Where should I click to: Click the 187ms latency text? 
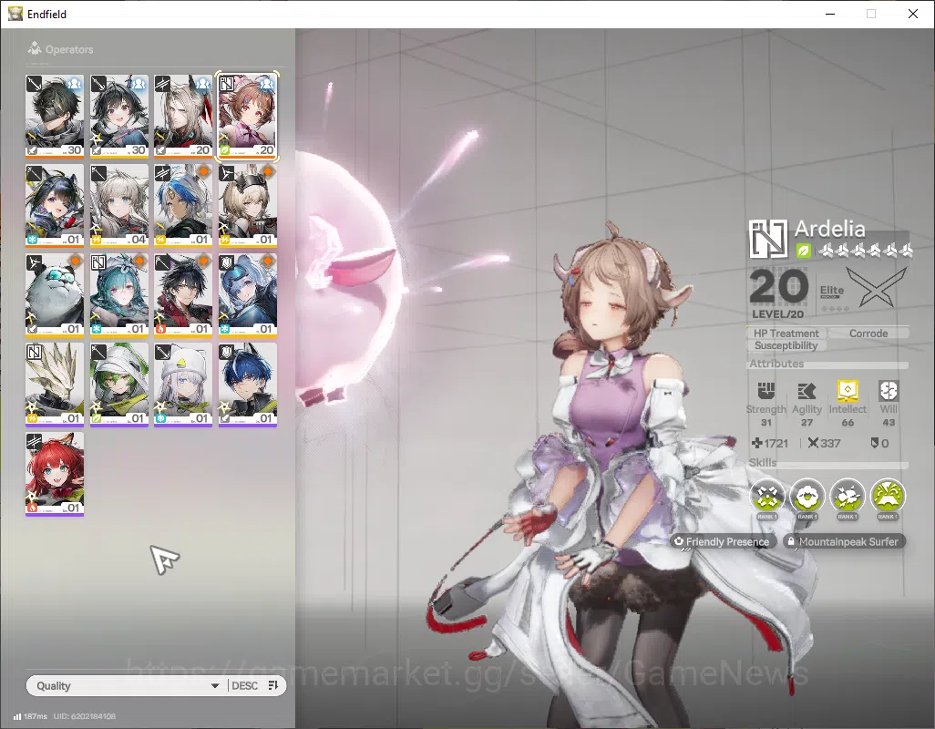point(36,716)
